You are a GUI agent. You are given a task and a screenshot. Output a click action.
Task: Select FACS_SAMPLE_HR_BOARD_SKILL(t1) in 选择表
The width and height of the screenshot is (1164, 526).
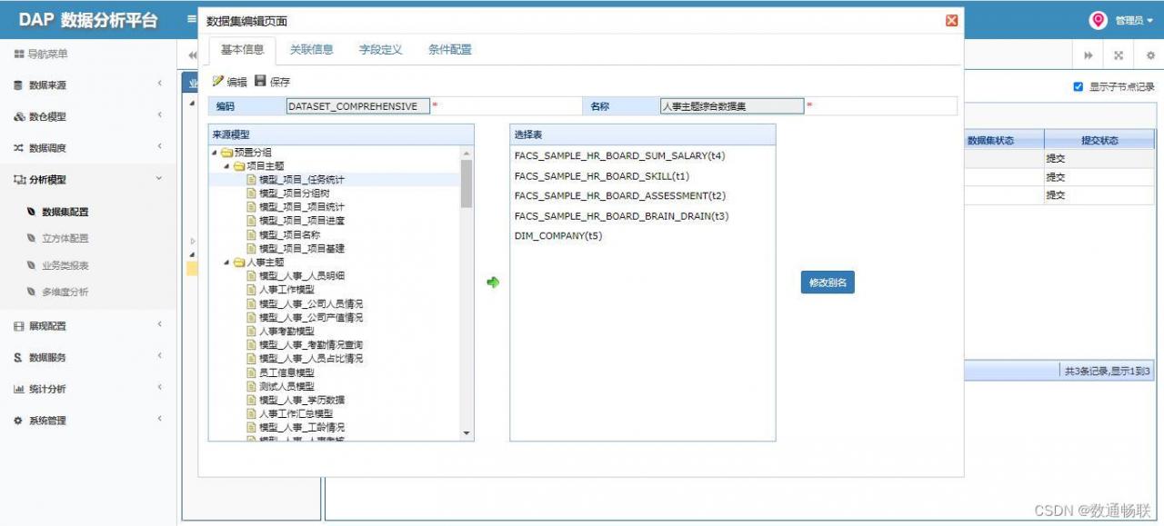click(602, 175)
